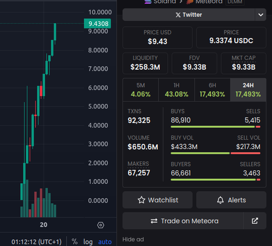Select the 5M timeframe tab
The height and width of the screenshot is (246, 272).
[x=141, y=90]
